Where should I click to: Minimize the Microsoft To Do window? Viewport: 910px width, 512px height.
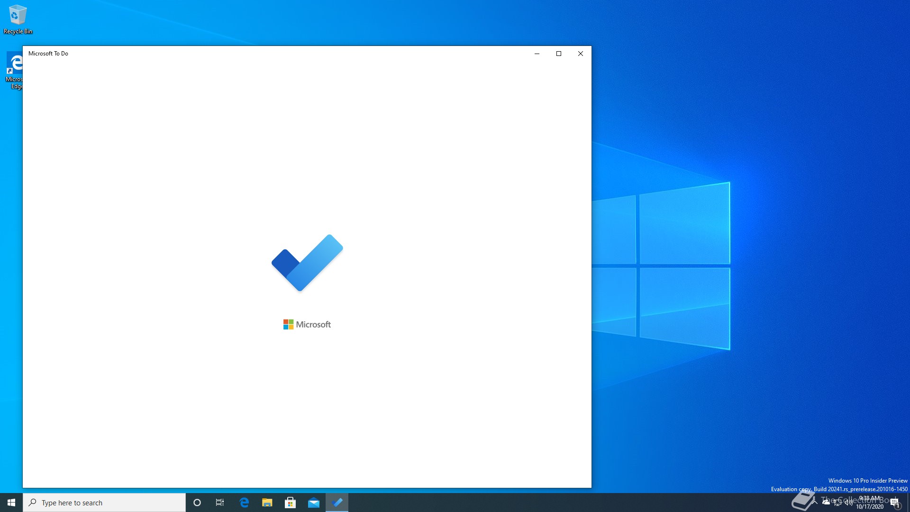click(x=537, y=54)
